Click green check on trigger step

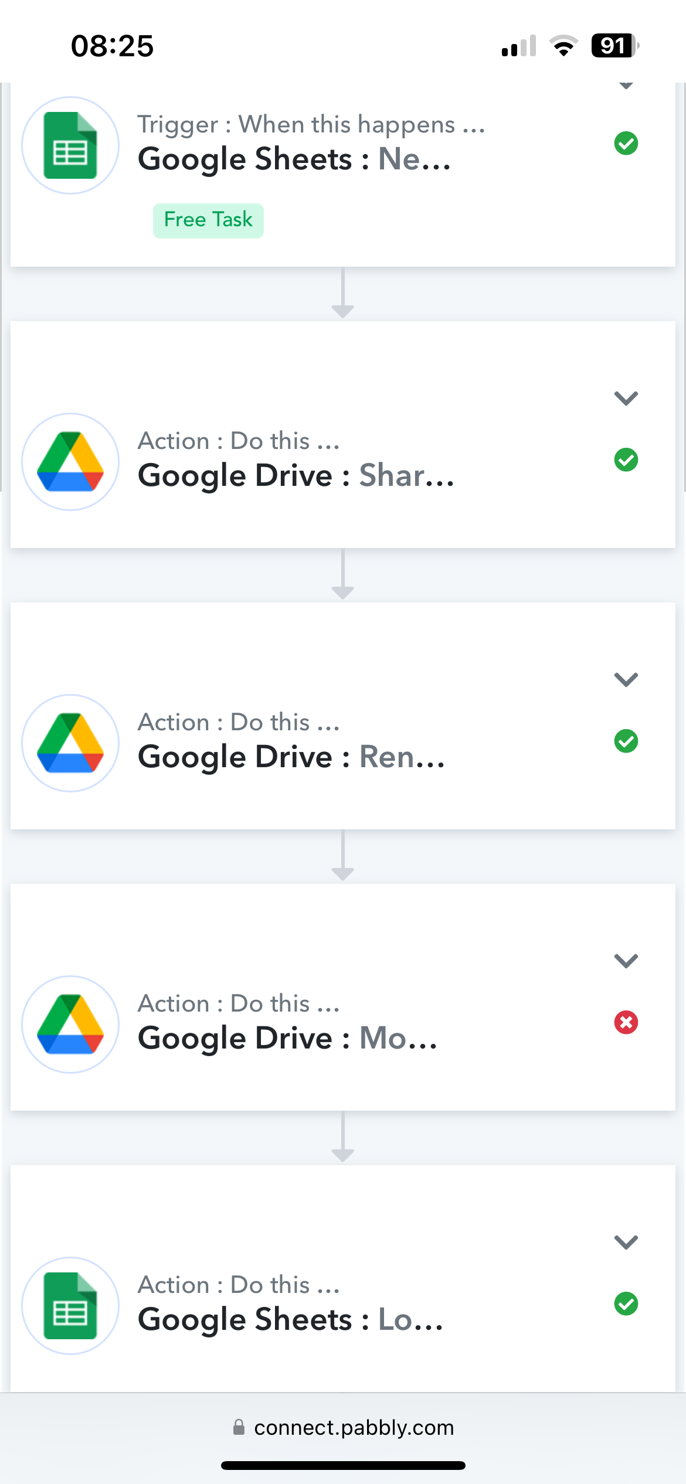(x=626, y=143)
